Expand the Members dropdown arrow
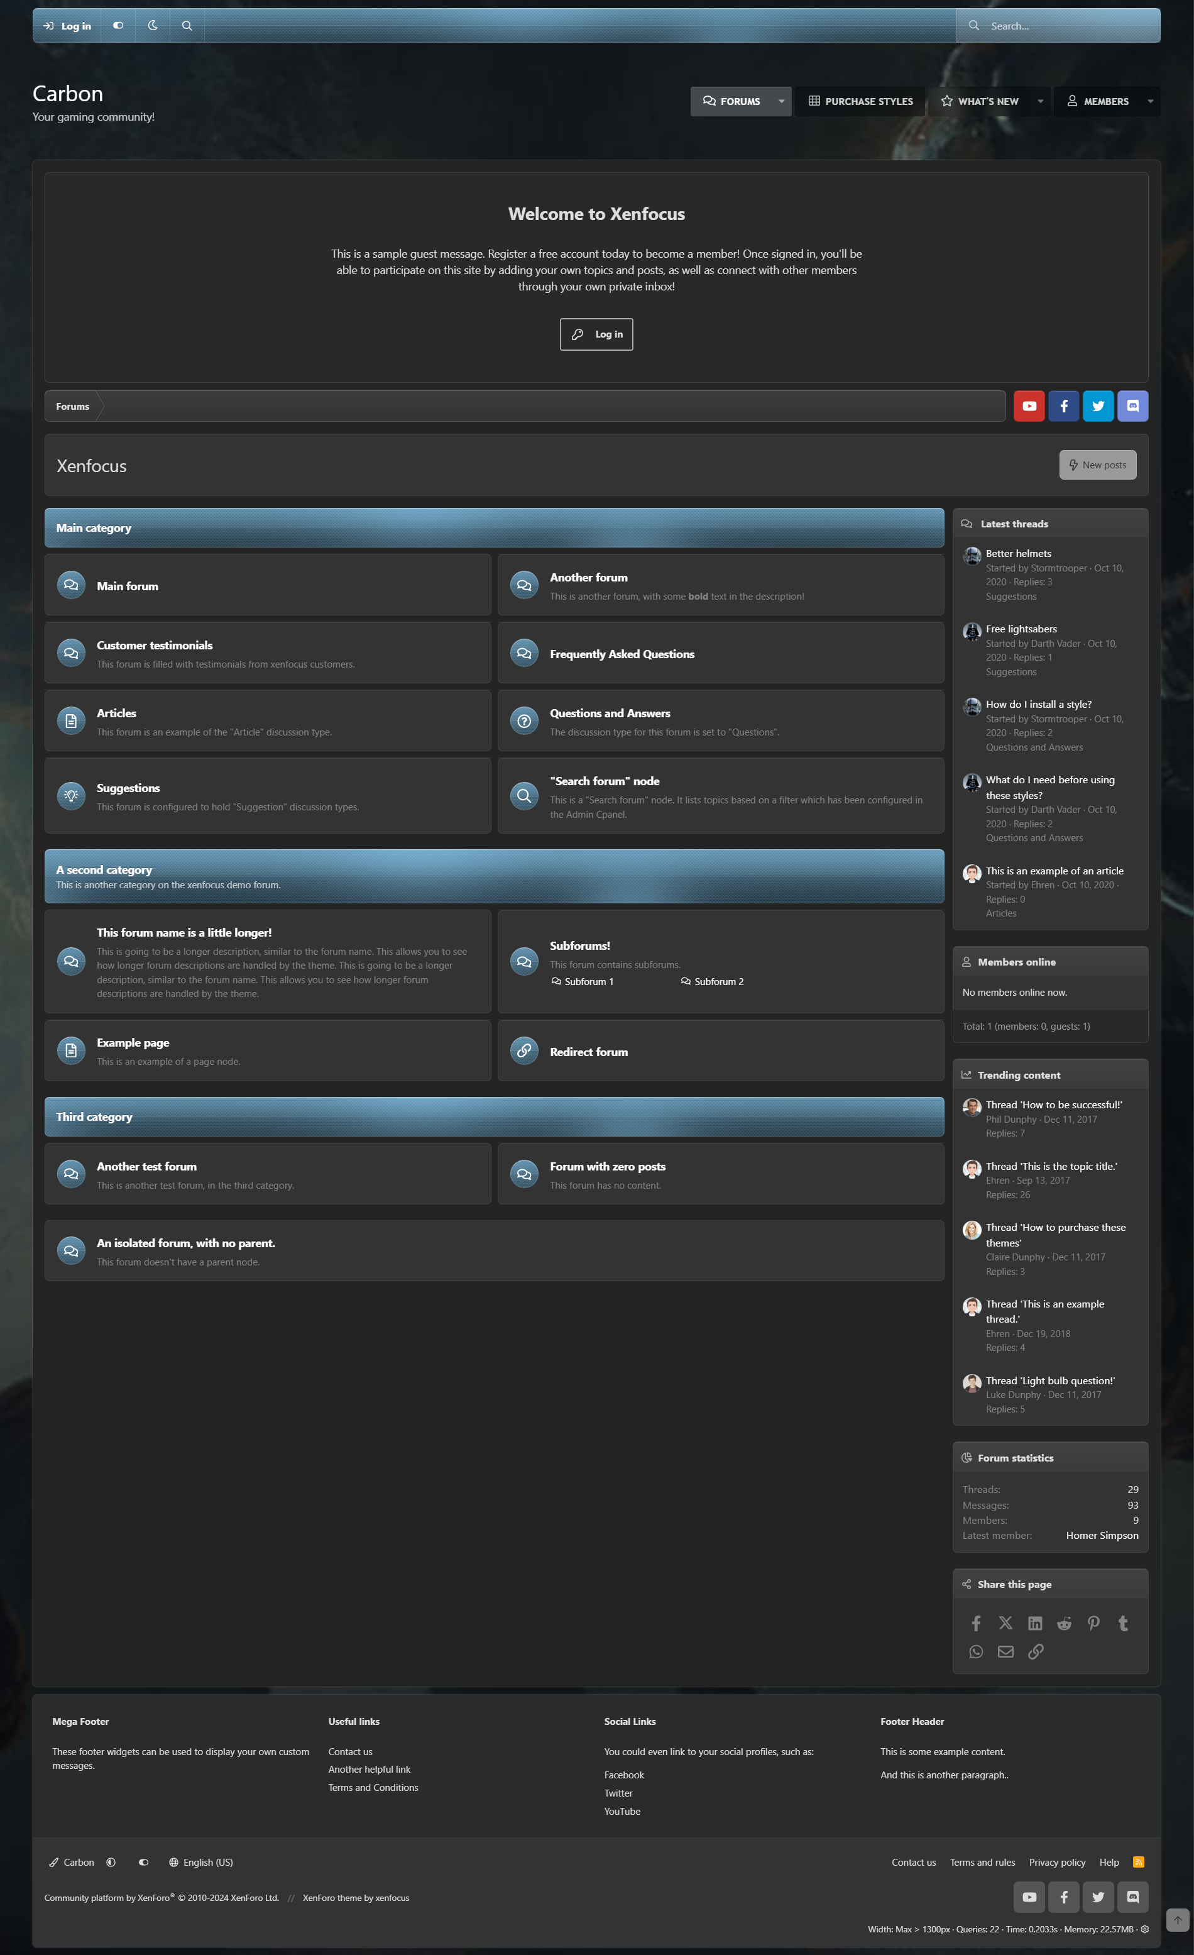This screenshot has width=1194, height=1955. [x=1149, y=102]
